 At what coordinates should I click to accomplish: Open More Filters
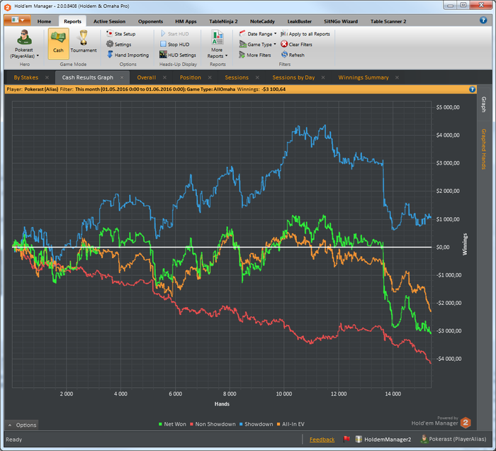pyautogui.click(x=255, y=55)
